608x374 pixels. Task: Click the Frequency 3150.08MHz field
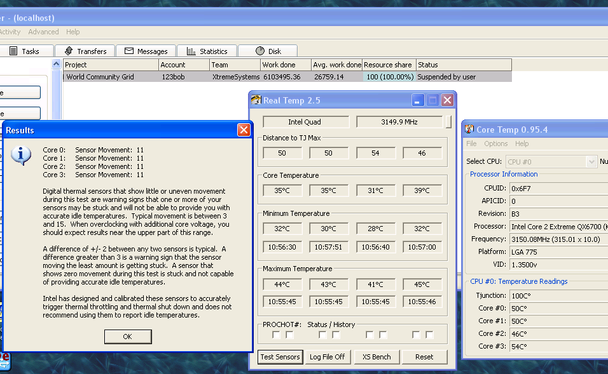558,239
